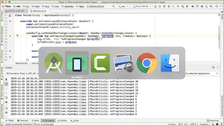Click the Logcat tool window tab
The height and width of the screenshot is (126, 224).
(48, 120)
